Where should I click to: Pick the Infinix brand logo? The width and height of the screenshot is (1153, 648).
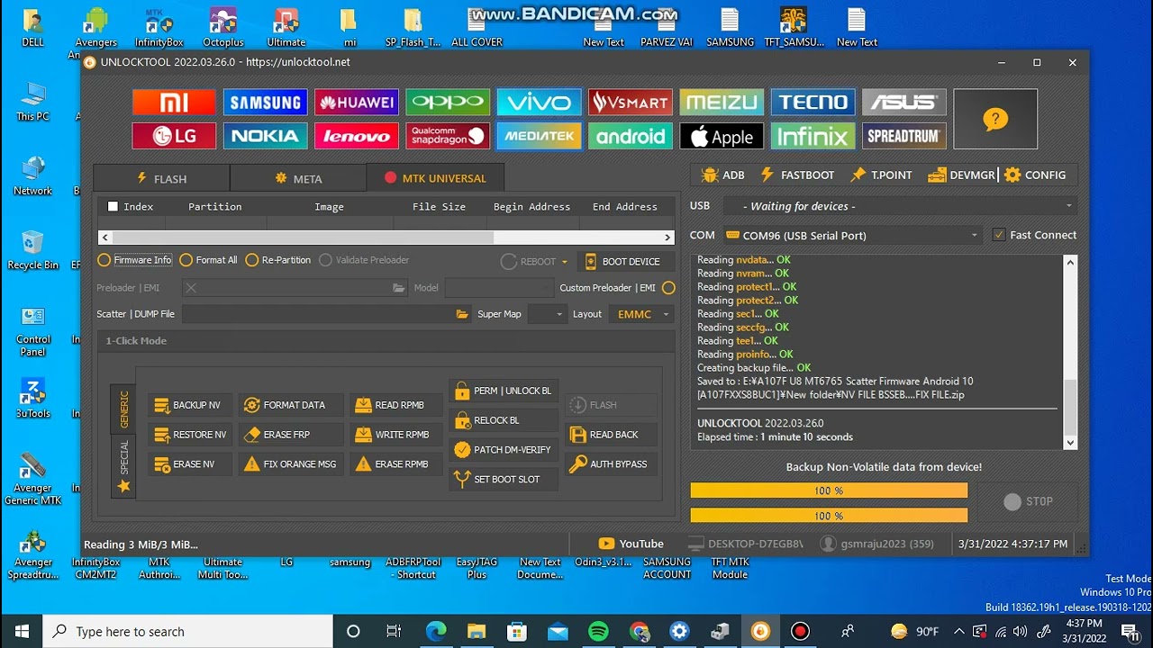tap(813, 136)
